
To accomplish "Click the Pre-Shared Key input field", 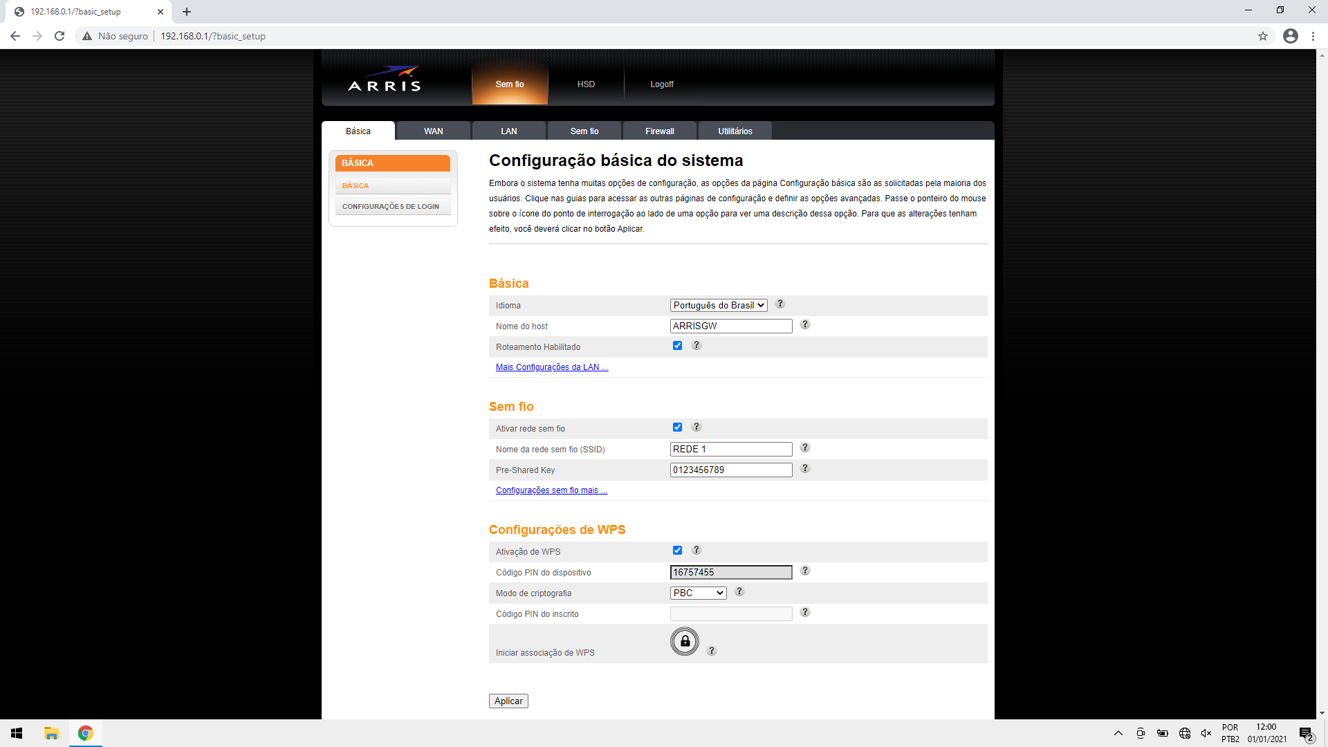I will pos(731,470).
